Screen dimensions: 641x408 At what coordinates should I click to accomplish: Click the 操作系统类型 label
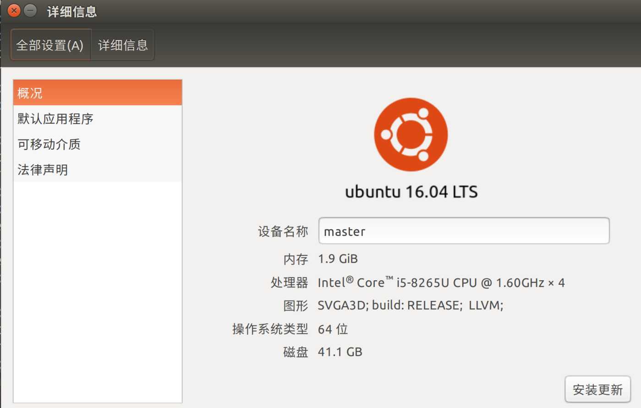[x=270, y=329]
